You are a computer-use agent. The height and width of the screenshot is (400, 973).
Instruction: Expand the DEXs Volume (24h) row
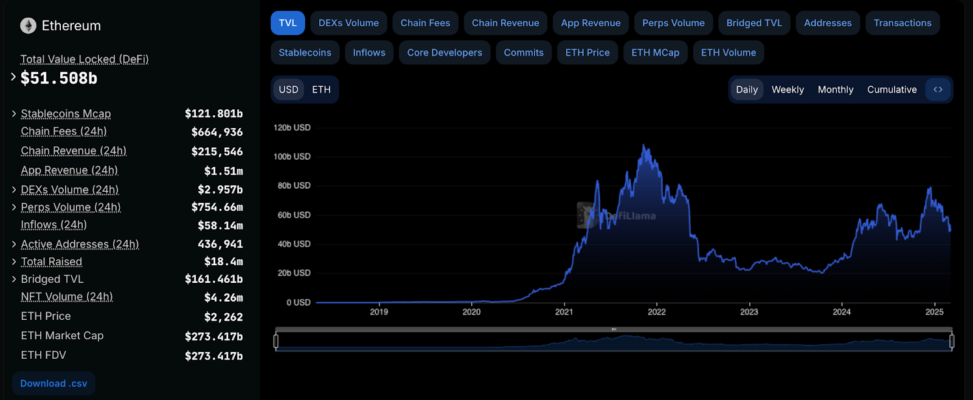click(14, 189)
